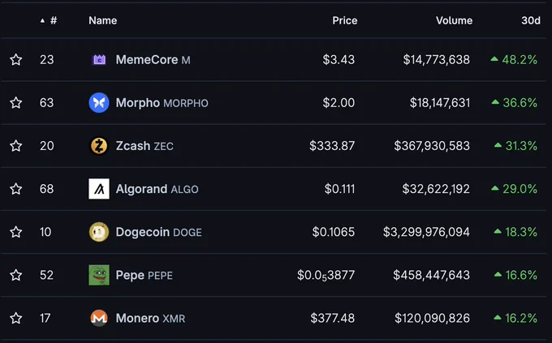Click the Monero logo icon

click(x=99, y=318)
